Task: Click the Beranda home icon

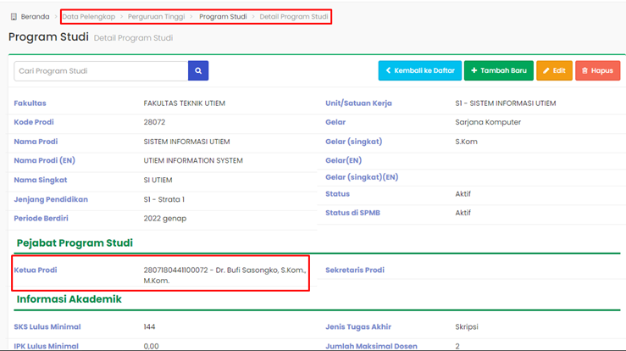Action: [14, 16]
